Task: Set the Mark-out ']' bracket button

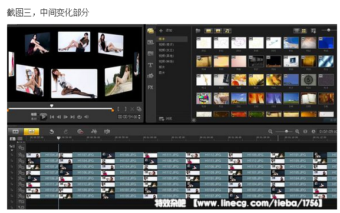Action: click(125, 109)
